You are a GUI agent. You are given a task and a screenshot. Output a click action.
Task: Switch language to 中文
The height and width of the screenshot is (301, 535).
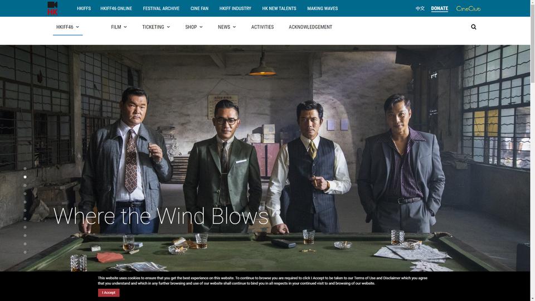420,8
